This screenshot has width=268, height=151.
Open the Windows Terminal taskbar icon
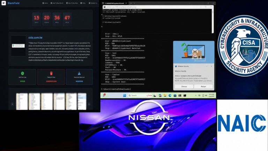click(x=180, y=95)
